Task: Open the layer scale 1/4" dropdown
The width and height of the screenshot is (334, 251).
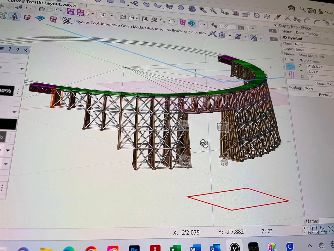Action: click(133, 18)
